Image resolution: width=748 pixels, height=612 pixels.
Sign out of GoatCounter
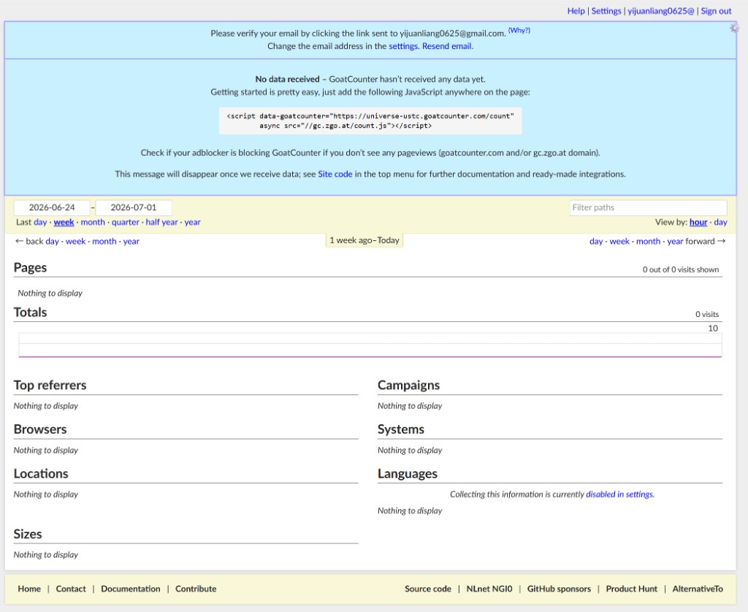coord(716,11)
